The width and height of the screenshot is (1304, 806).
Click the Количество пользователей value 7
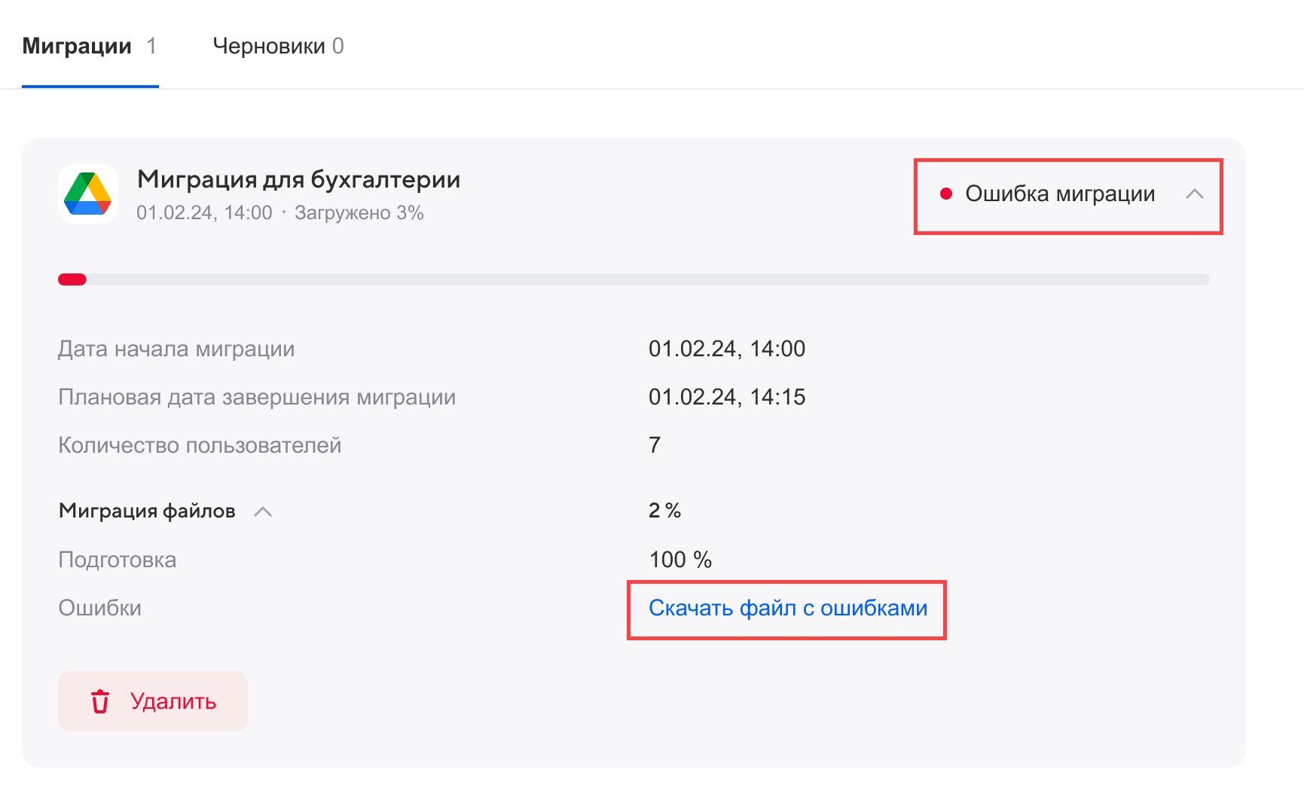point(654,445)
